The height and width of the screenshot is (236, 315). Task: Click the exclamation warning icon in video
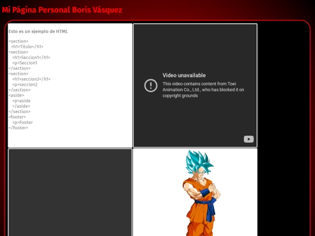click(x=150, y=86)
